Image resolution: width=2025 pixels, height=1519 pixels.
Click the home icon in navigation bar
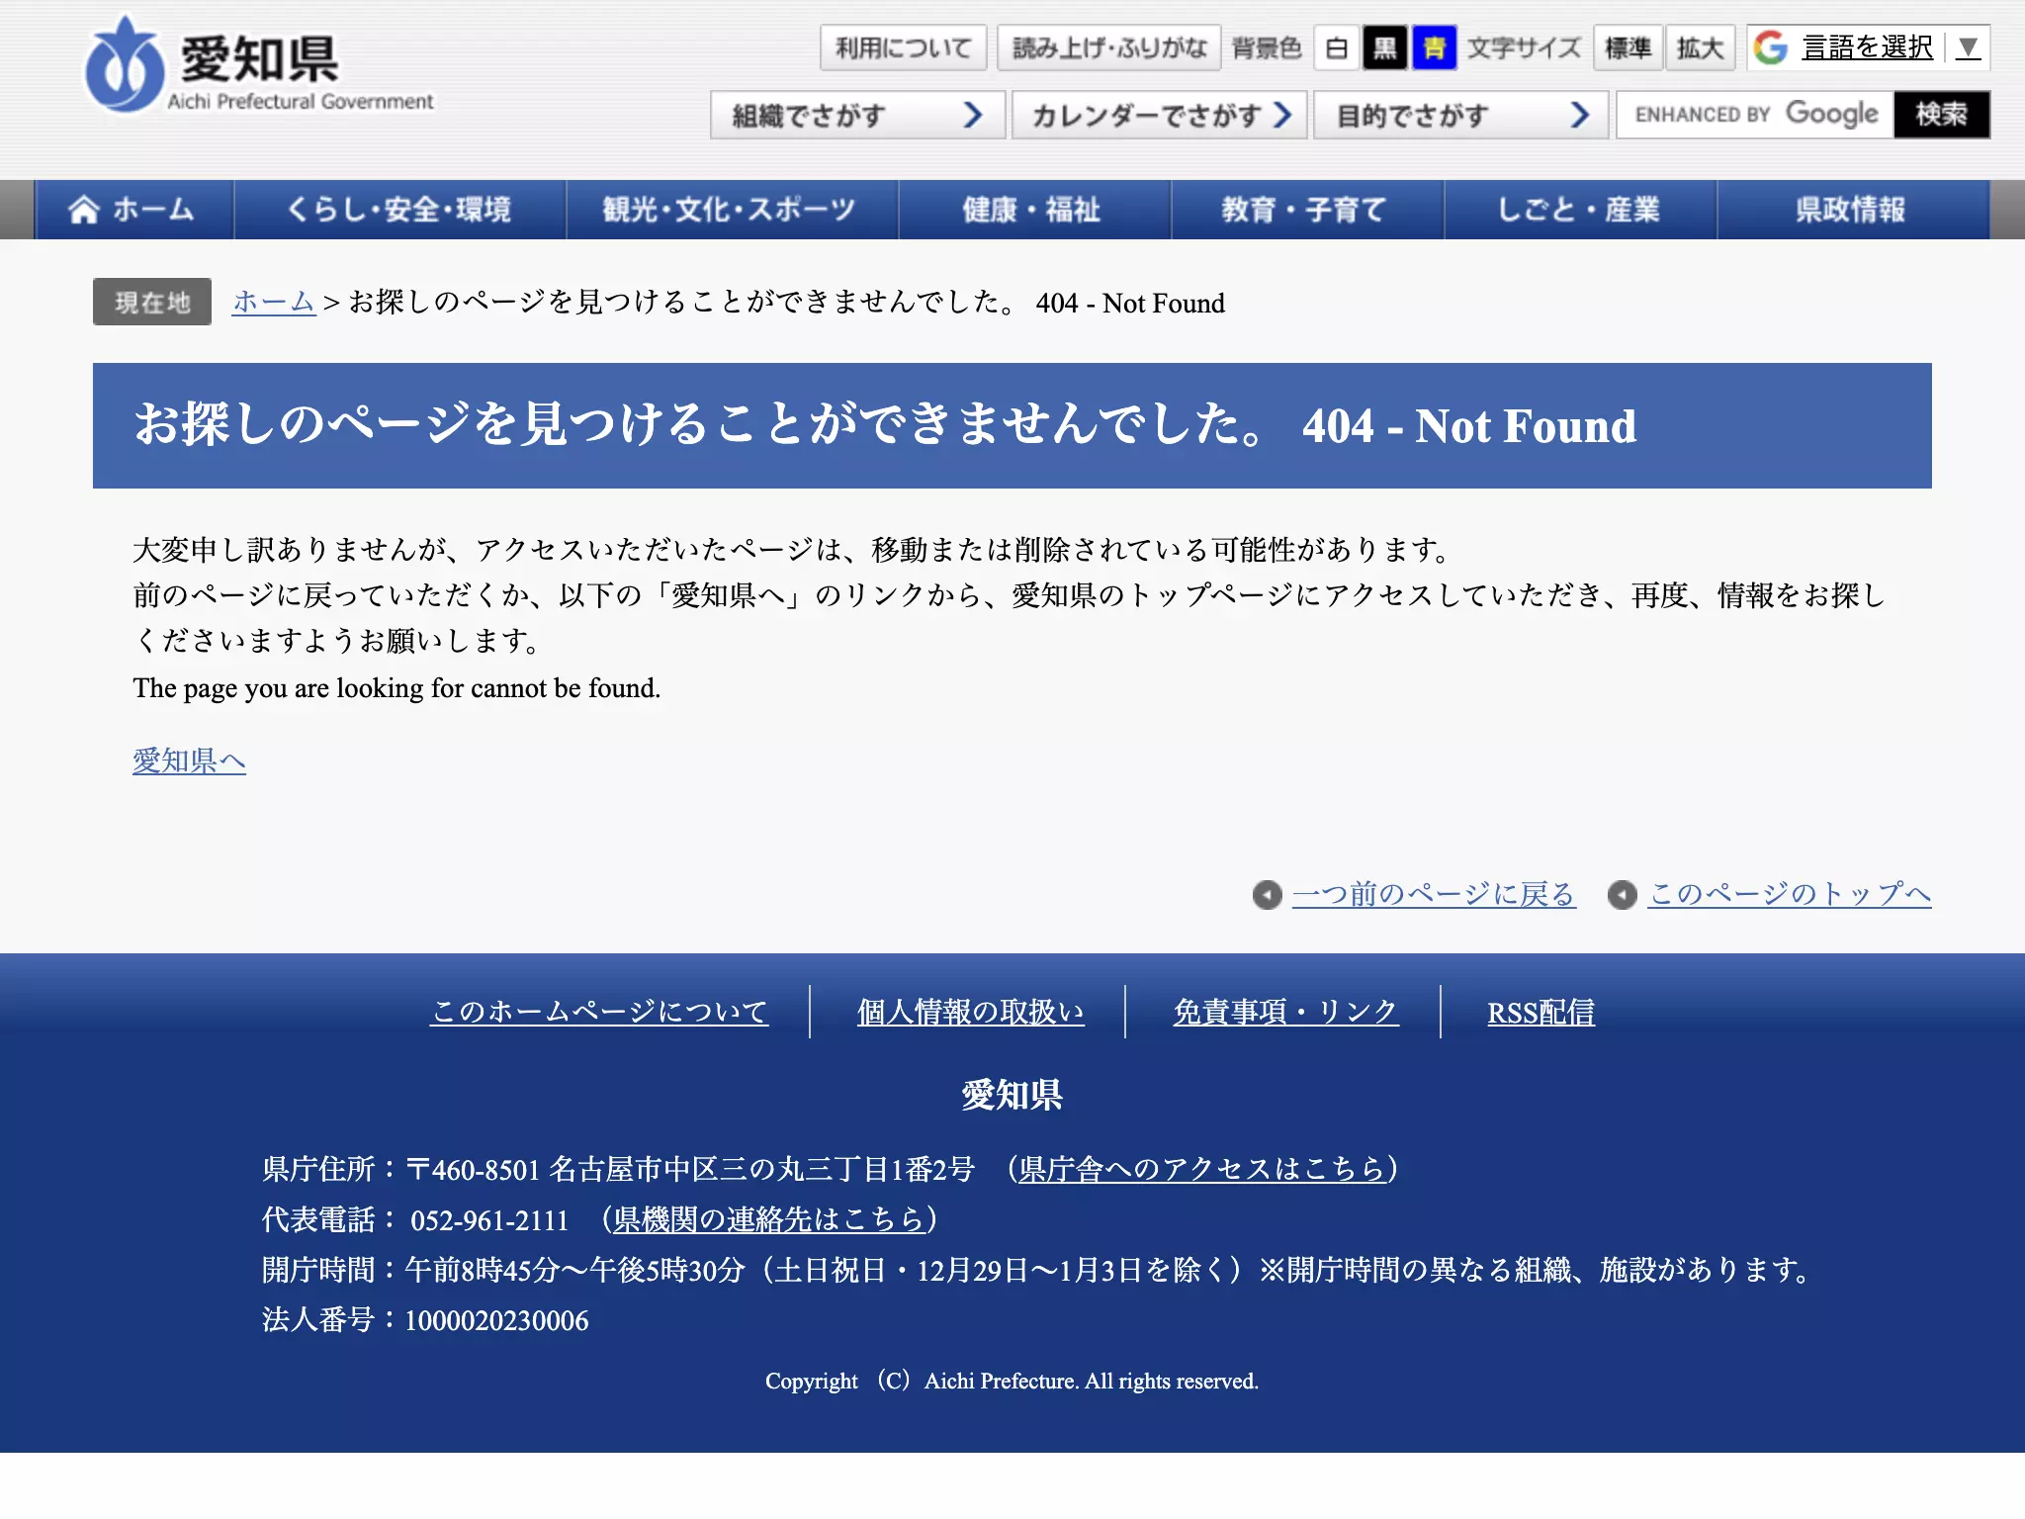click(x=84, y=210)
